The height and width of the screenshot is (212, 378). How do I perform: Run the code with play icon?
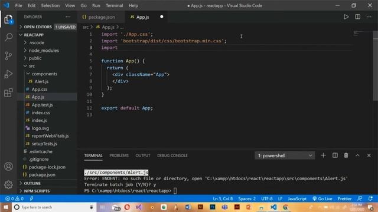pyautogui.click(x=346, y=17)
